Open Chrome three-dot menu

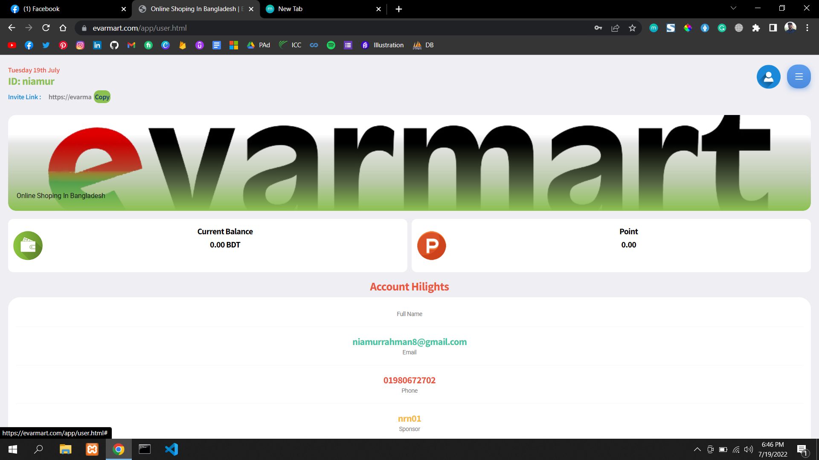(x=807, y=28)
